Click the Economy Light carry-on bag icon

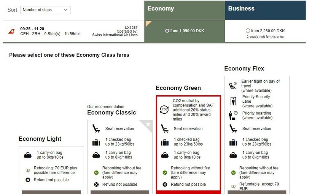click(x=27, y=155)
